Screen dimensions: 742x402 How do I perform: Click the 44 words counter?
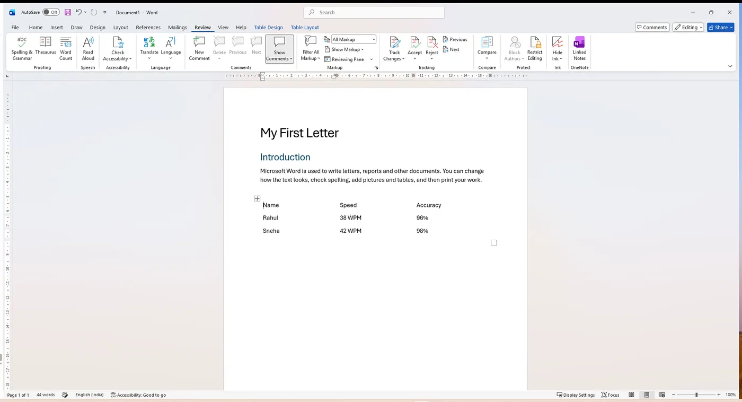pos(46,395)
